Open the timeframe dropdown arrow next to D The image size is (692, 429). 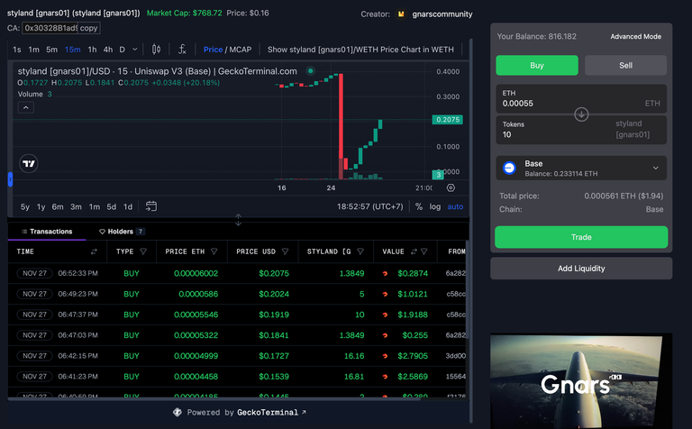135,50
